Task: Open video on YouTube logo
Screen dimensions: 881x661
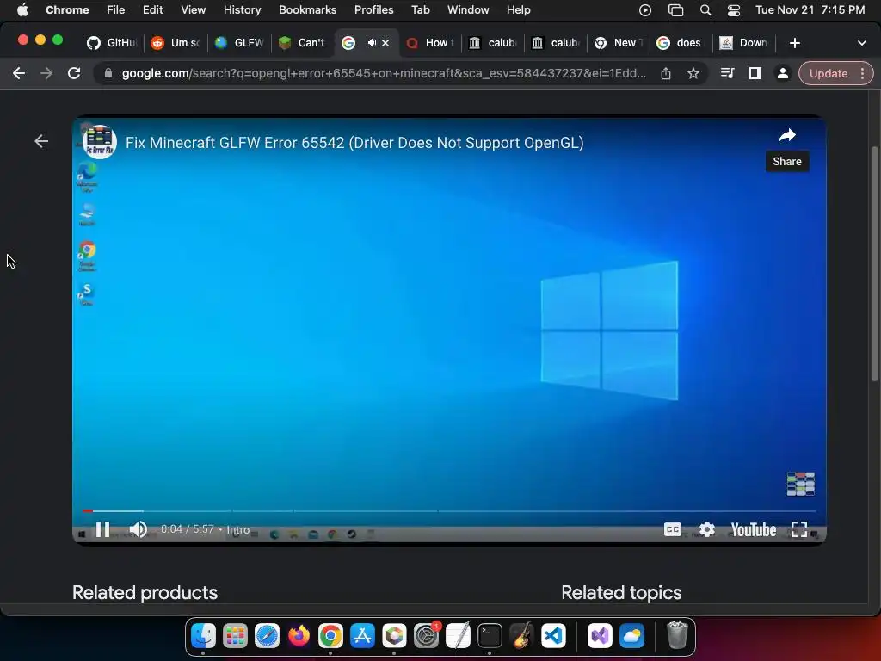Action: tap(753, 529)
